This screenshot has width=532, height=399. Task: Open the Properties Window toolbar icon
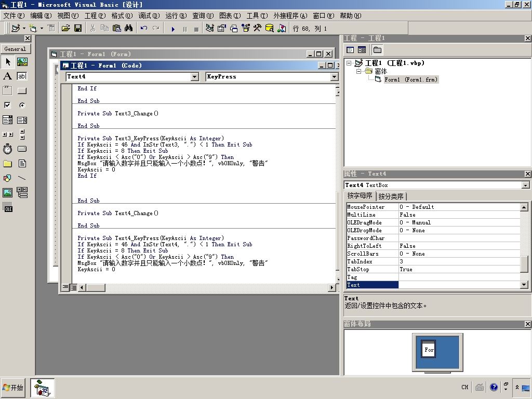(221, 28)
